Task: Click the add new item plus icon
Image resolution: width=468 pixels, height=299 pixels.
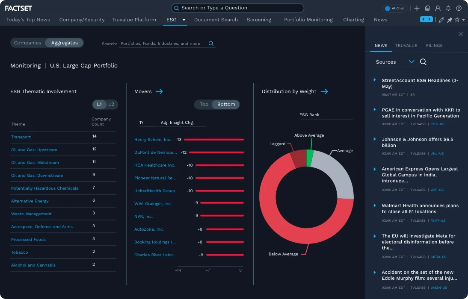Action: 417,8
